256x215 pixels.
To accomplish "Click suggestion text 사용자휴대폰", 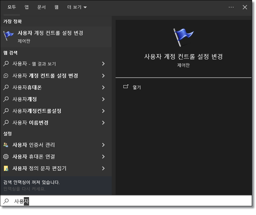I will pyautogui.click(x=27, y=87).
